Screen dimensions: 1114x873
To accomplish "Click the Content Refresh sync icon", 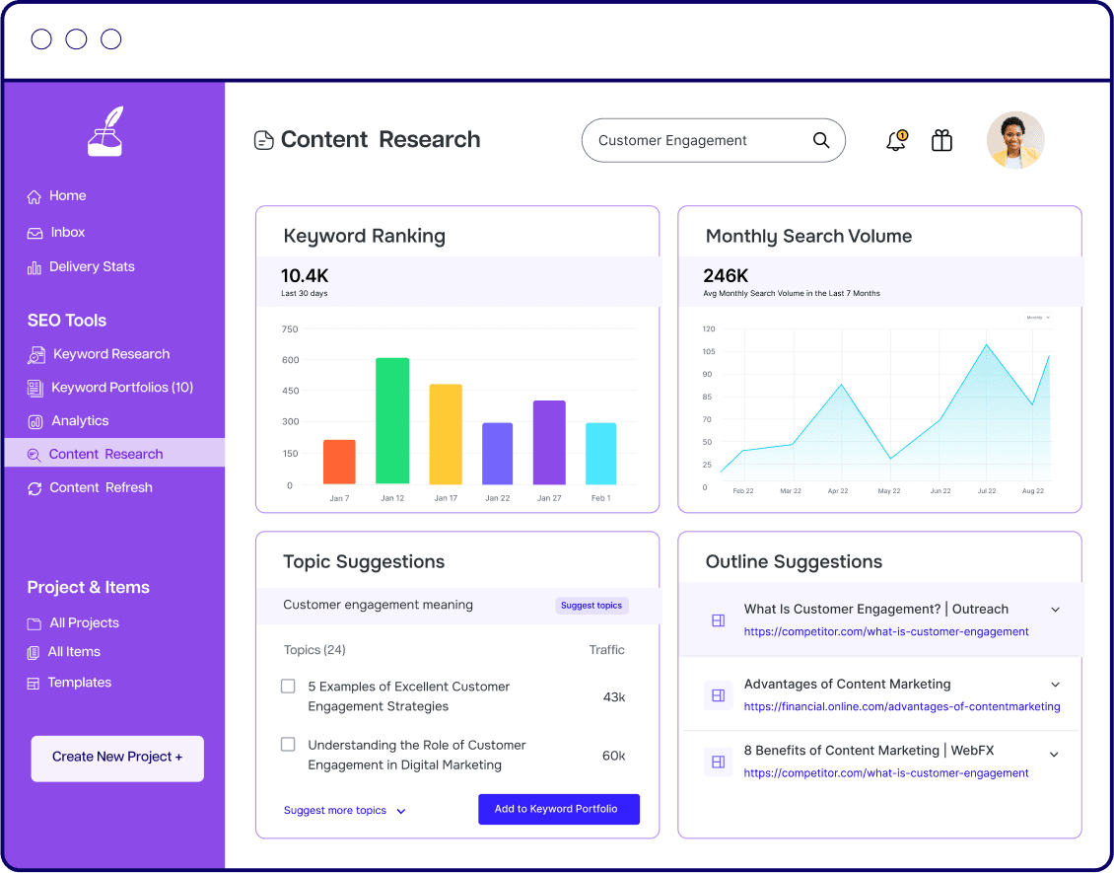I will [x=35, y=488].
